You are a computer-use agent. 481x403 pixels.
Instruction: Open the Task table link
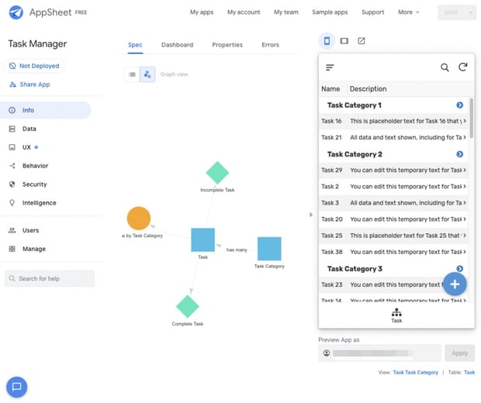tap(469, 372)
